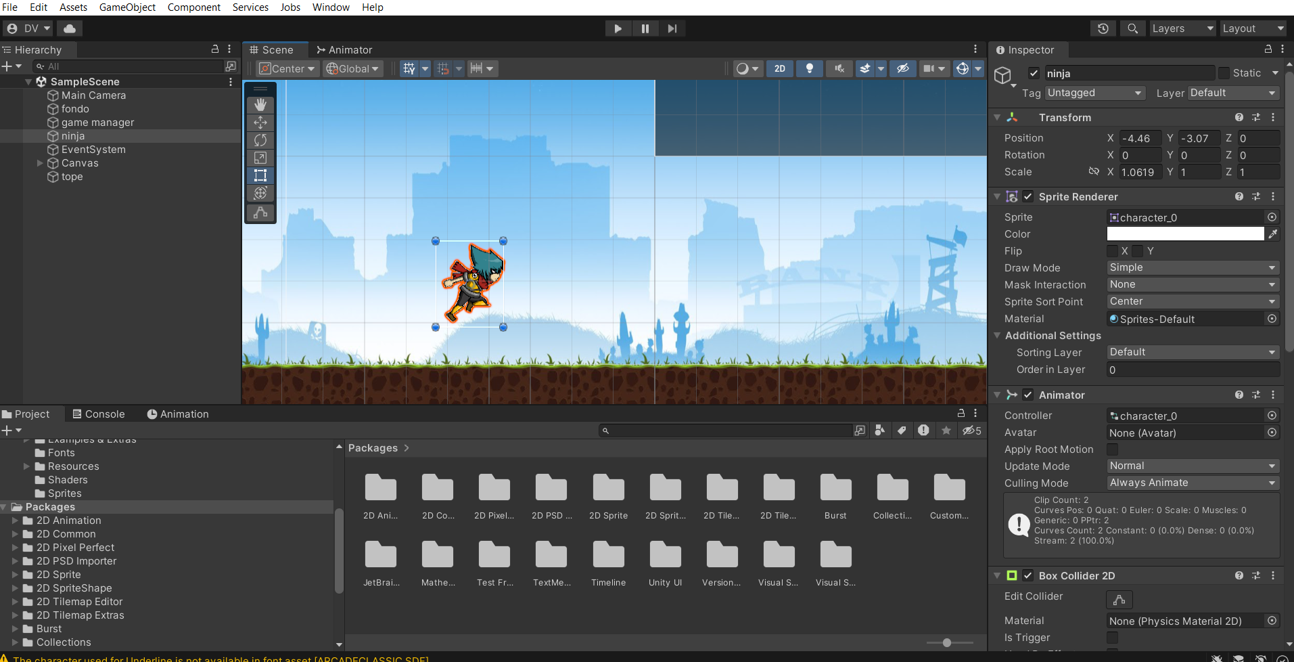Select the Transform tool in scene toolbar
This screenshot has width=1294, height=662.
pos(260,193)
